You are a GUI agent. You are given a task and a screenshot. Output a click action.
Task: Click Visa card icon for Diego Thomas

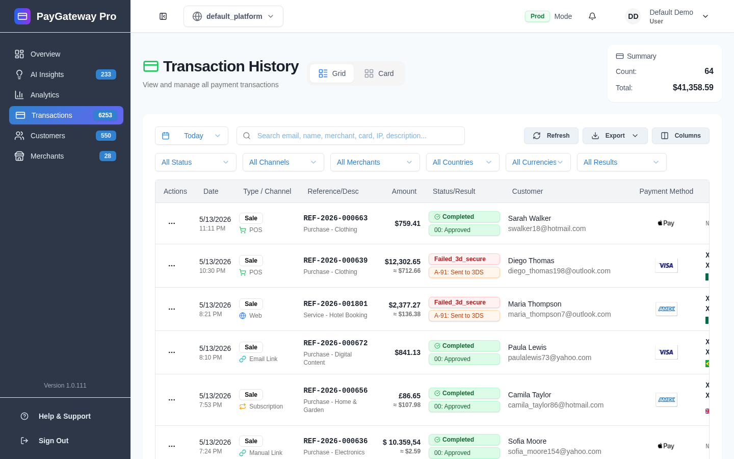[666, 266]
